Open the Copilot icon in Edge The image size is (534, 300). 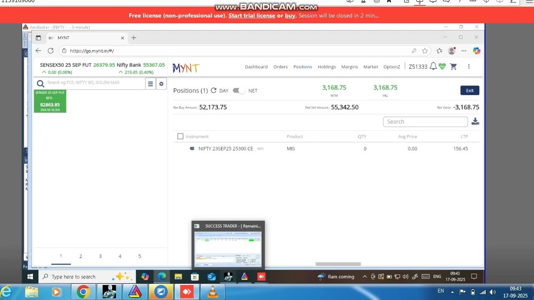click(x=476, y=51)
